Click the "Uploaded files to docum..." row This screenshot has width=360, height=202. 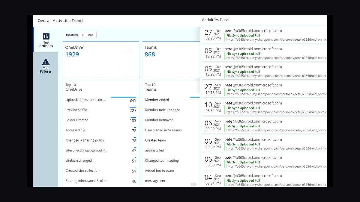[x=101, y=100]
